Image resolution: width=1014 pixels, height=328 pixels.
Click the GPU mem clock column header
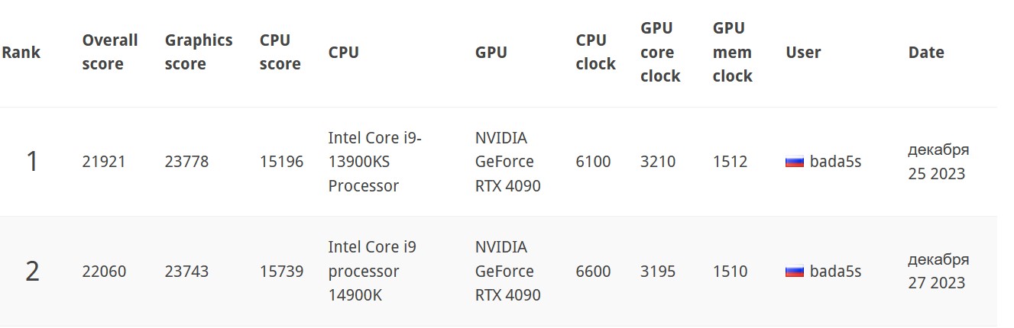[x=732, y=52]
